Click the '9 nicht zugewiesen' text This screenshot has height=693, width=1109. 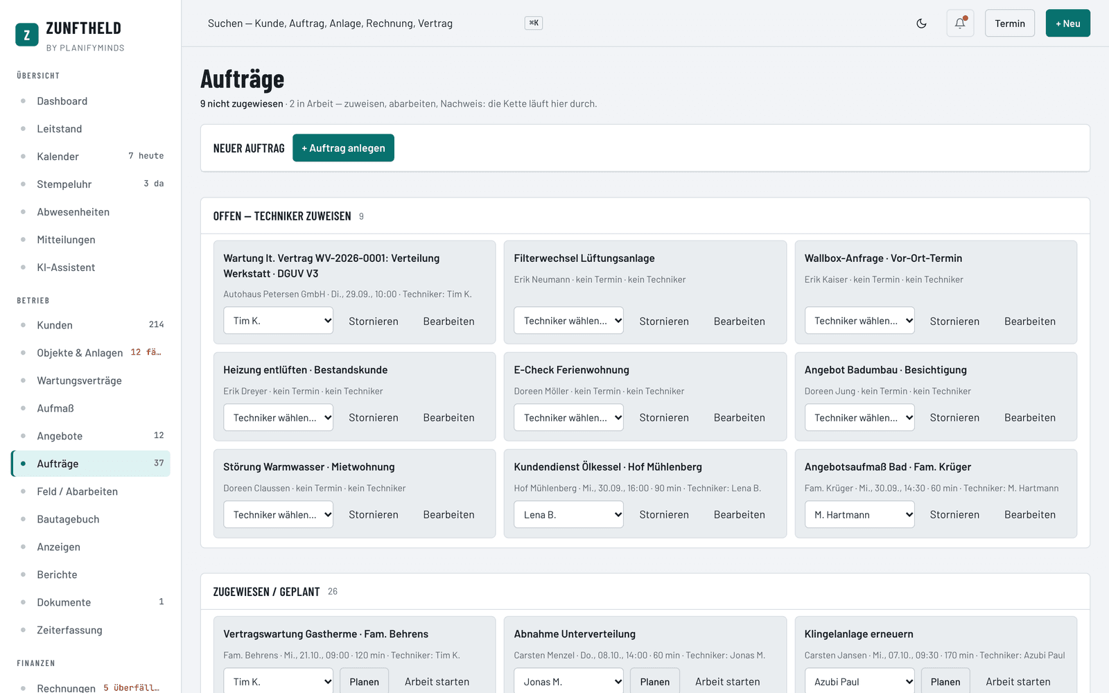click(x=242, y=104)
